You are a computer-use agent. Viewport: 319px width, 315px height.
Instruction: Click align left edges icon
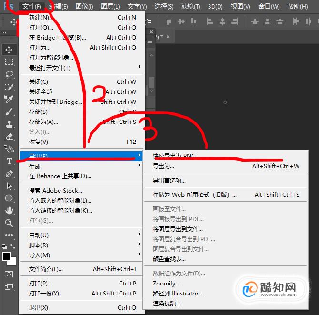pos(210,21)
